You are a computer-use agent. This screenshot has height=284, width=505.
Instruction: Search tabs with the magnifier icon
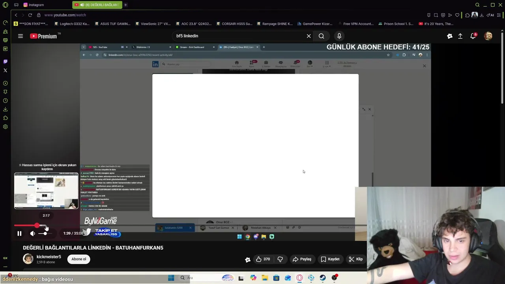pos(477,5)
